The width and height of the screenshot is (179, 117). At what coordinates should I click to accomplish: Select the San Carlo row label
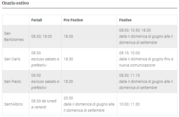tap(12, 59)
